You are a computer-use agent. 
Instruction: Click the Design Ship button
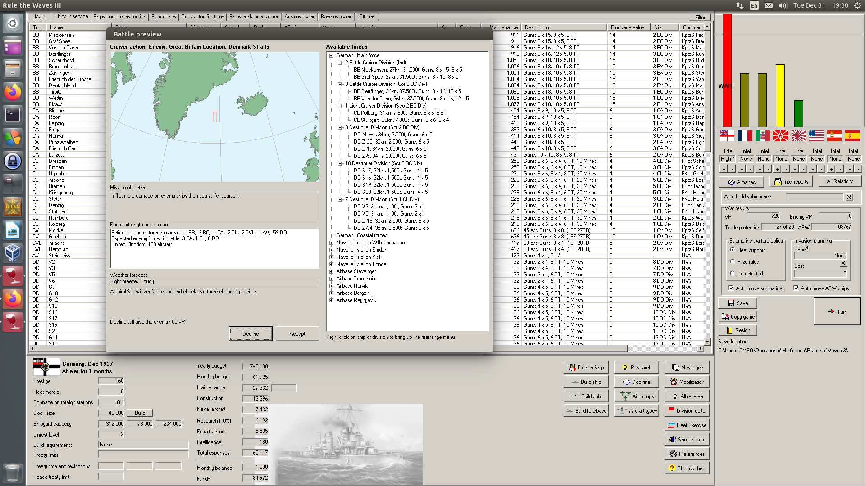tap(586, 367)
